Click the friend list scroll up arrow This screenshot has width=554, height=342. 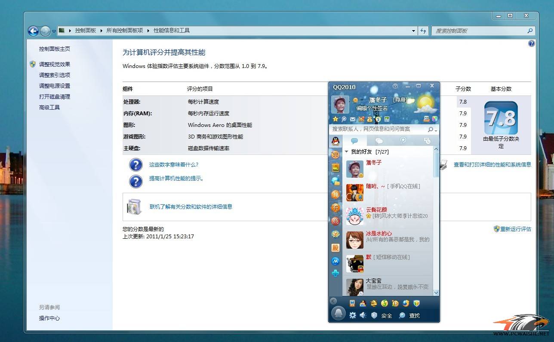[x=436, y=149]
